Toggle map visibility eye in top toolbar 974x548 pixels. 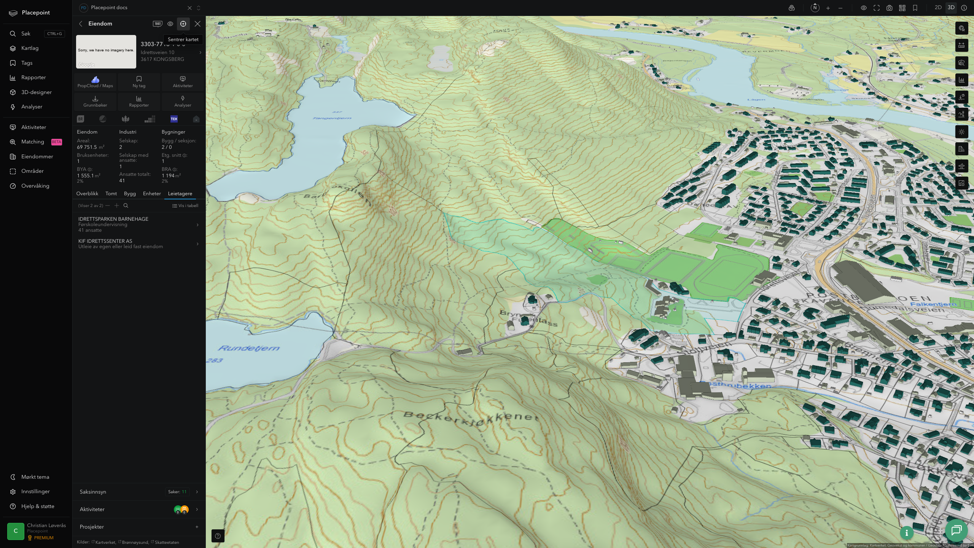pos(864,8)
